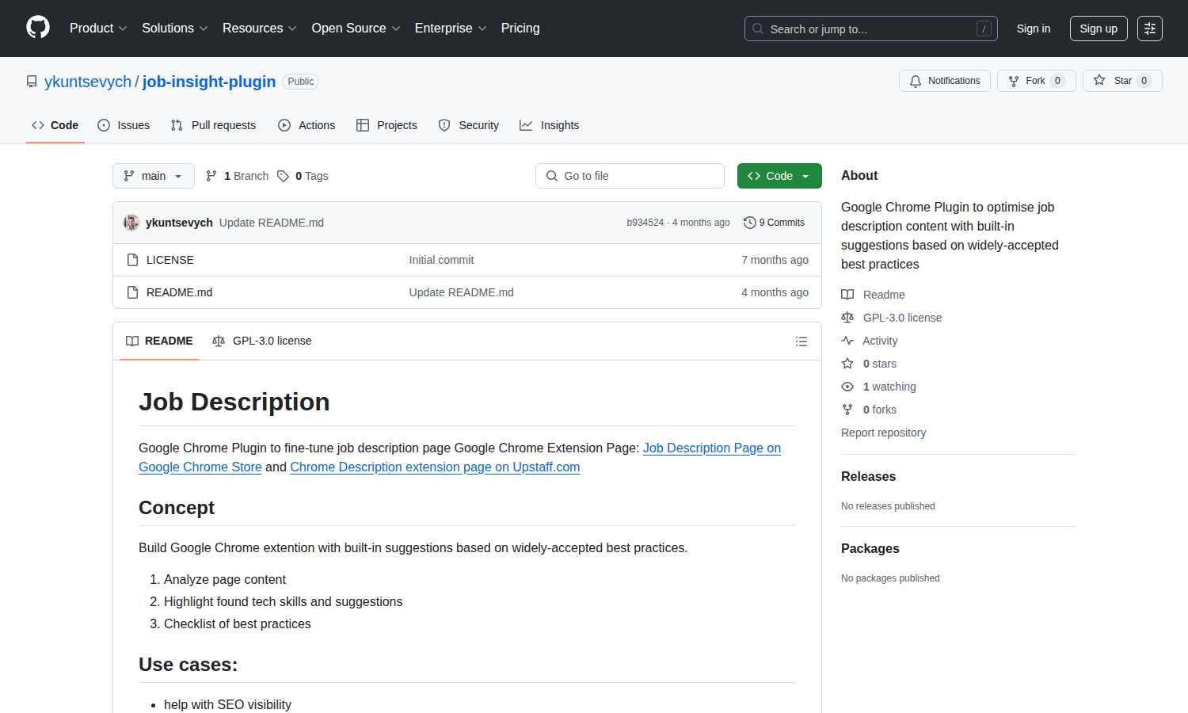
Task: Switch to the Insights tab
Action: coord(550,125)
